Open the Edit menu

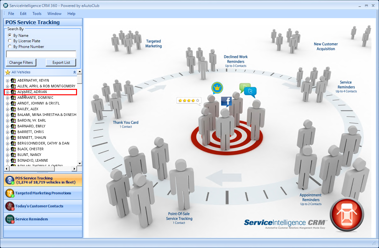pyautogui.click(x=23, y=14)
